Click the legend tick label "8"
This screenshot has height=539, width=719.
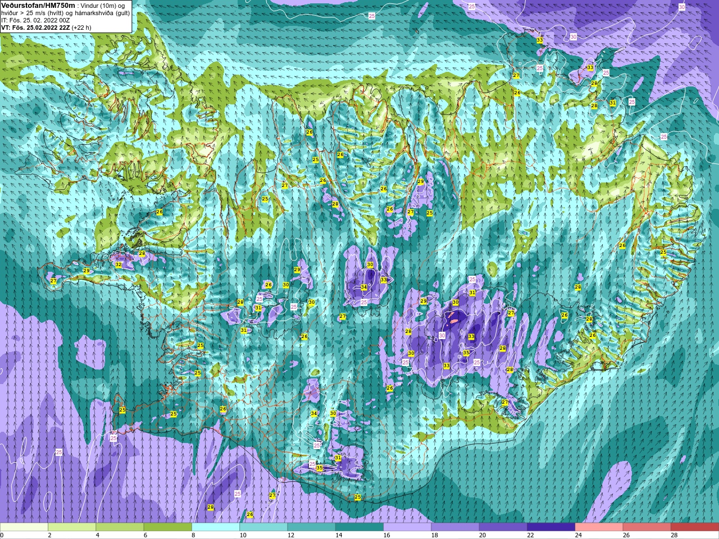194,535
